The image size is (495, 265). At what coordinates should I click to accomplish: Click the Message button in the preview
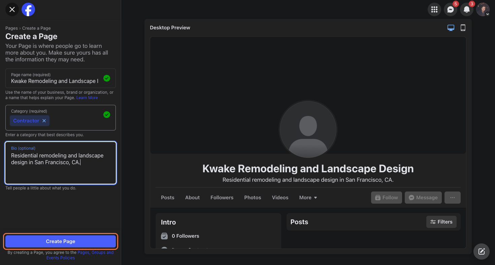click(x=423, y=198)
